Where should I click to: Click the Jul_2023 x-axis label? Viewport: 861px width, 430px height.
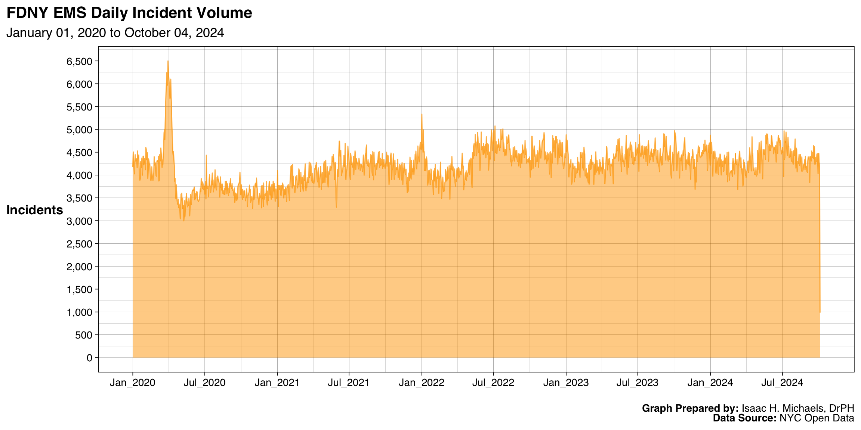tap(638, 383)
